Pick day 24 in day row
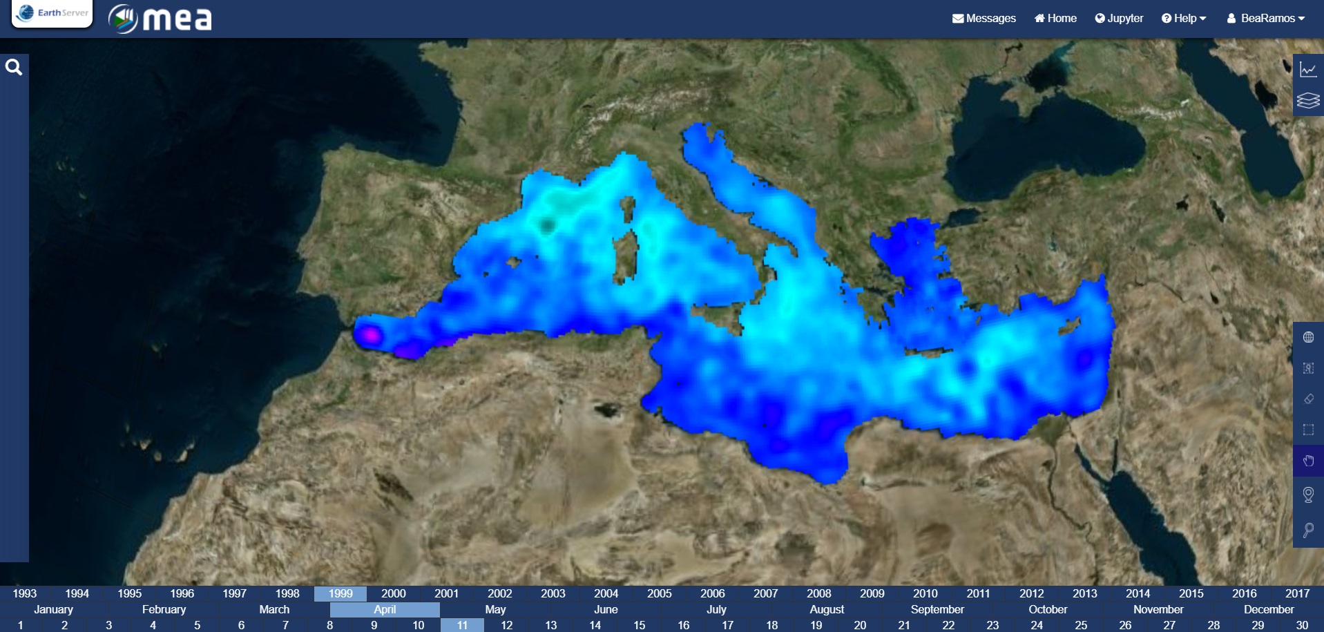Screen dimensions: 1324x632 (x=1037, y=625)
